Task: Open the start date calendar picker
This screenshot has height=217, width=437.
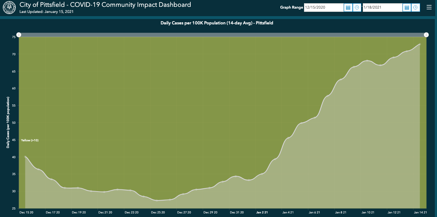Action: click(348, 7)
